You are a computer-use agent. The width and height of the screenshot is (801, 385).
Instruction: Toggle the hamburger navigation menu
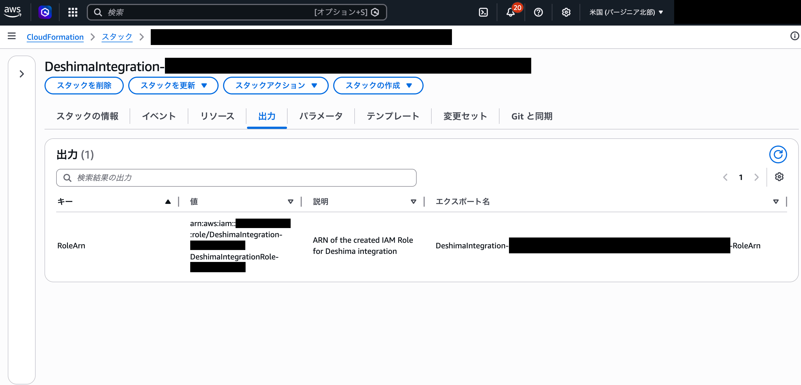pos(12,36)
